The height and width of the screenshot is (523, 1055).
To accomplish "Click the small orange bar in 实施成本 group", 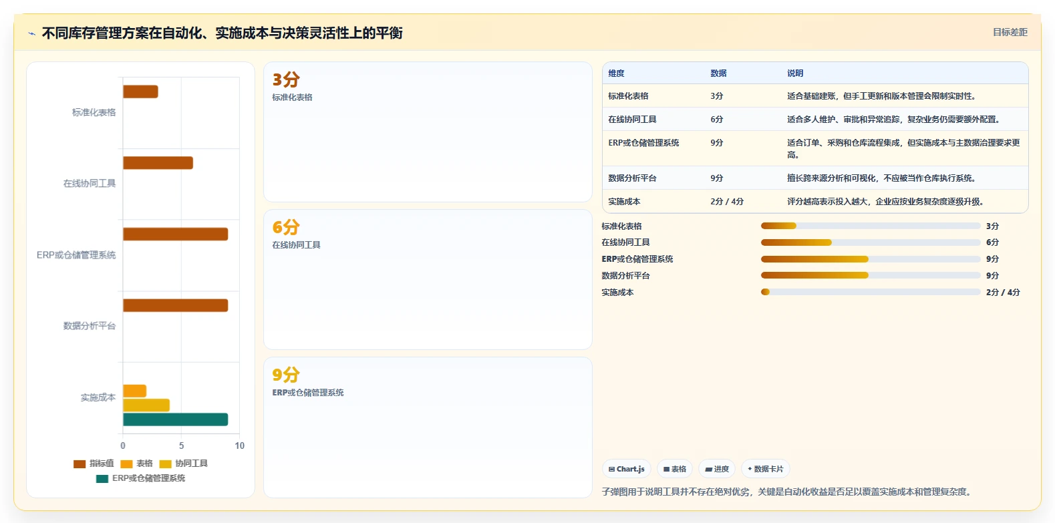I will (134, 391).
